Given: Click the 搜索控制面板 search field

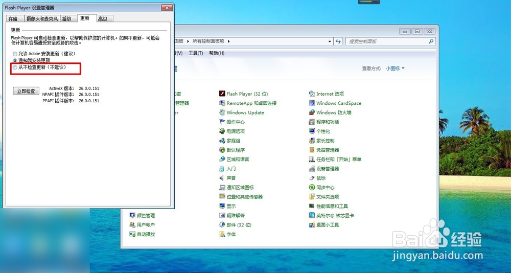Looking at the screenshot, I should click(x=390, y=41).
